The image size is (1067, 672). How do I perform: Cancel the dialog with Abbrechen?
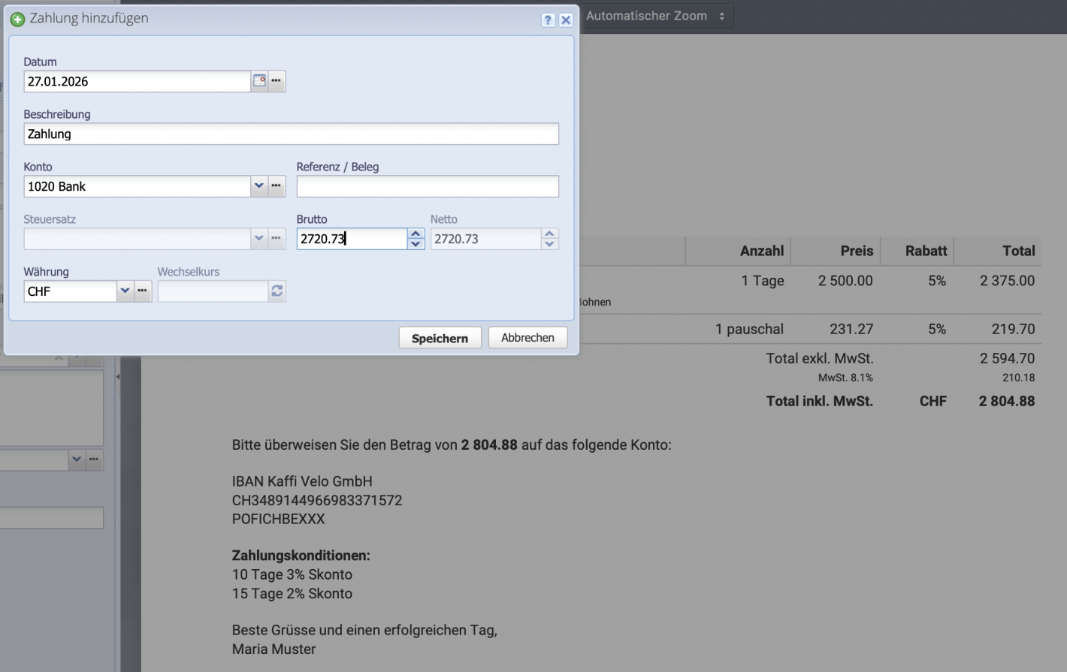coord(527,337)
